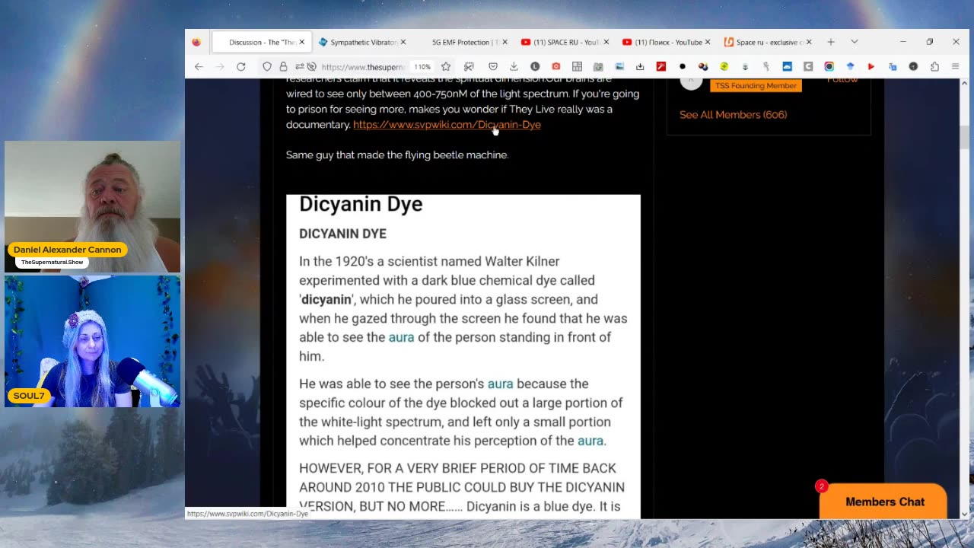Screen dimensions: 974x548
Task: Click the padlock site security icon
Action: click(283, 67)
